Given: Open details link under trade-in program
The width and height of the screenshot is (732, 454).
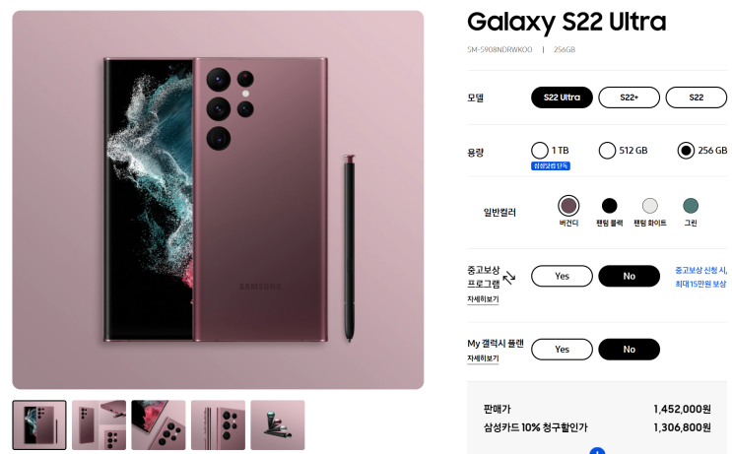Looking at the screenshot, I should pyautogui.click(x=483, y=299).
